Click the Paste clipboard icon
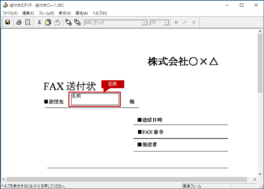The width and height of the screenshot is (264, 189). click(x=57, y=22)
